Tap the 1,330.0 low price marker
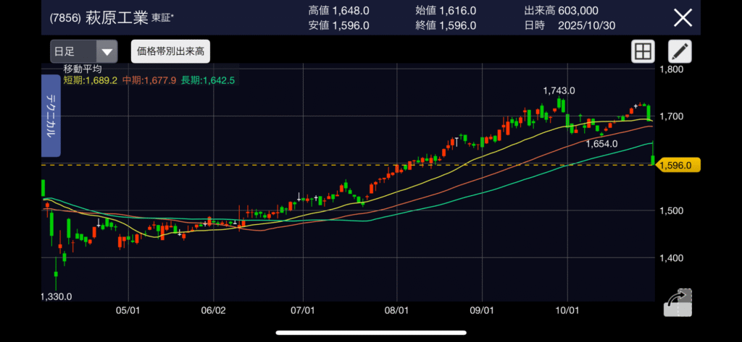This screenshot has height=342, width=742. tap(56, 296)
